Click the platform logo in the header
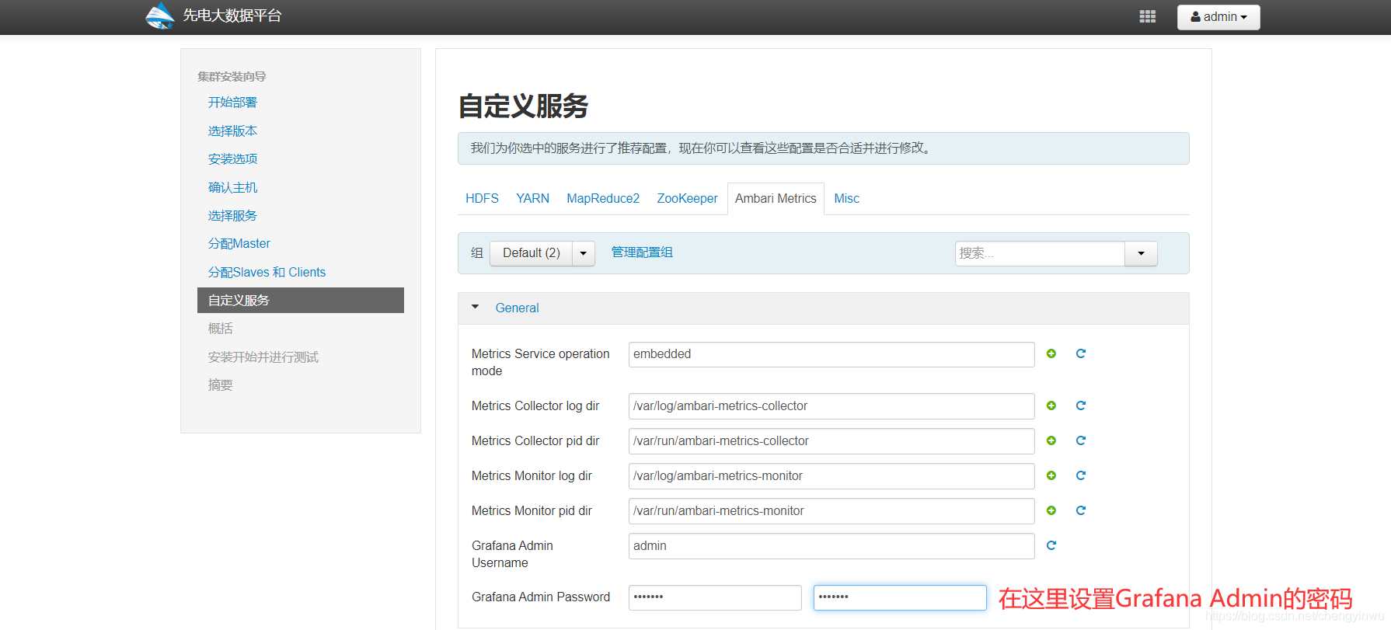This screenshot has height=630, width=1391. pyautogui.click(x=160, y=16)
